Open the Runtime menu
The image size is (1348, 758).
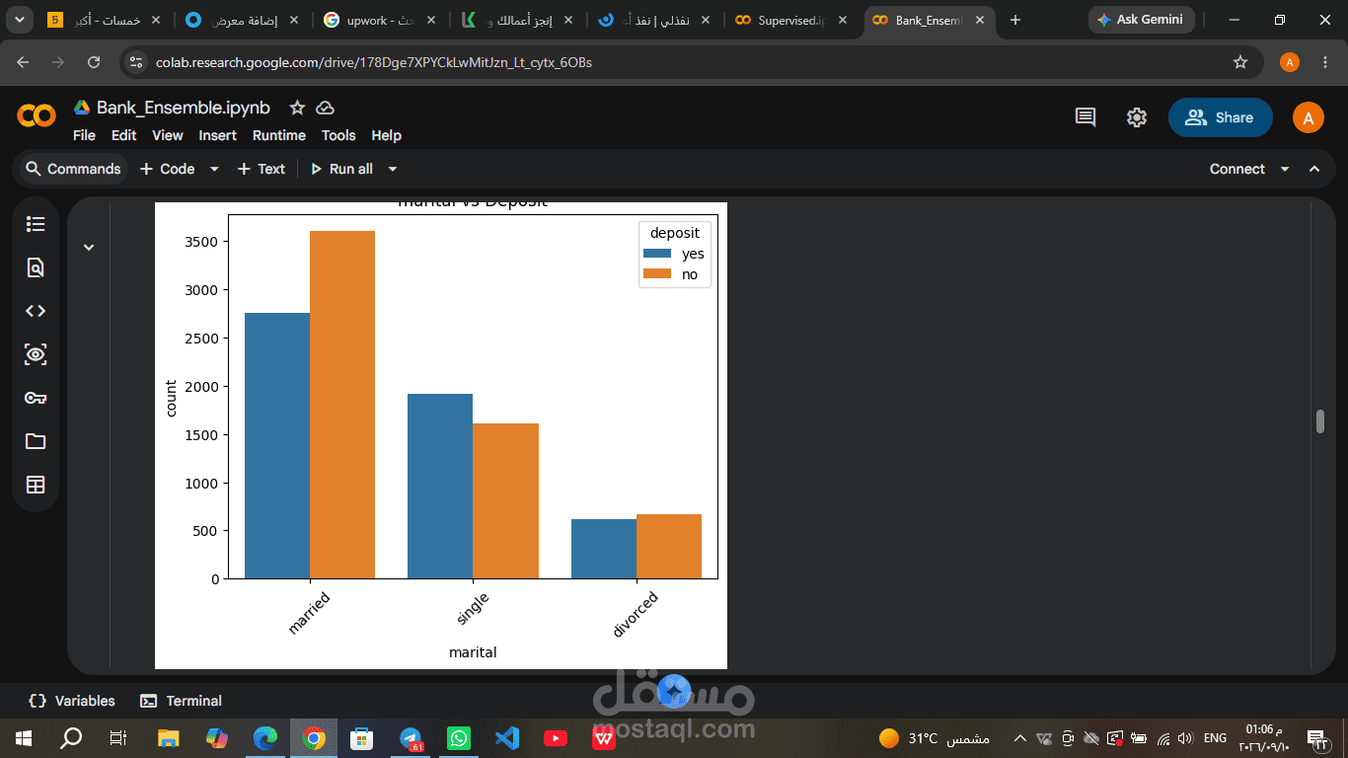279,135
